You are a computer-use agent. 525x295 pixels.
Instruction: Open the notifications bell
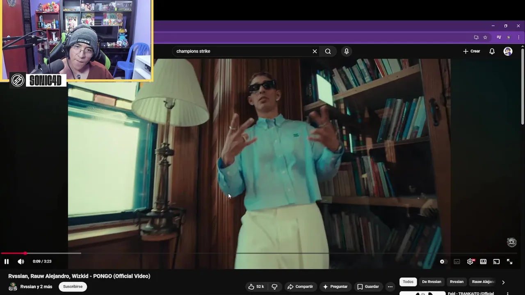click(x=492, y=51)
